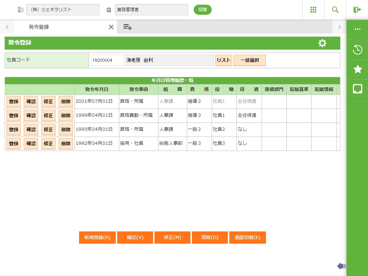Open the history clock icon in sidebar
The image size is (368, 276).
click(358, 50)
